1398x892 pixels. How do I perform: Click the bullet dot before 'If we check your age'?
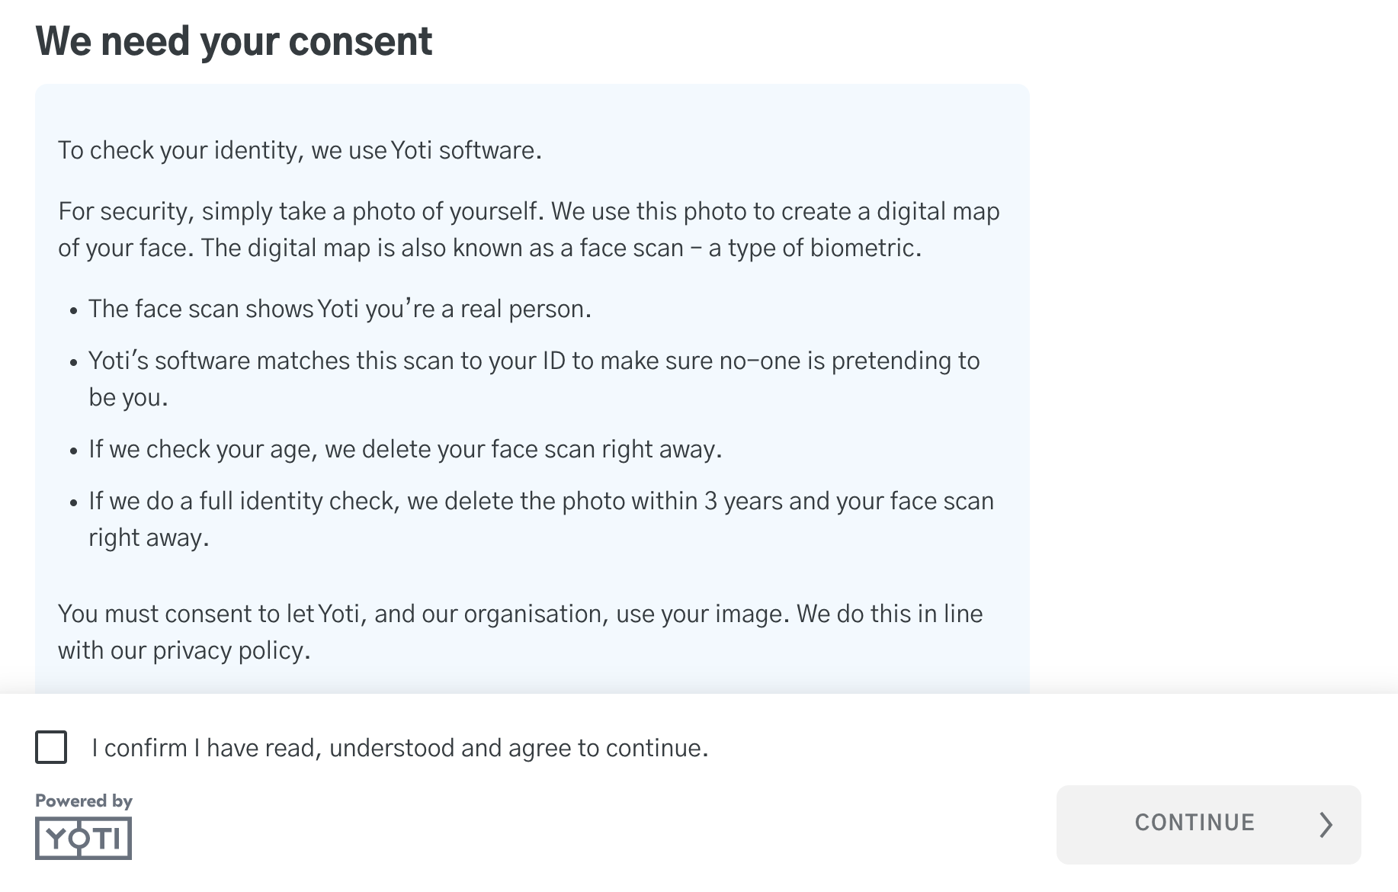pyautogui.click(x=73, y=451)
